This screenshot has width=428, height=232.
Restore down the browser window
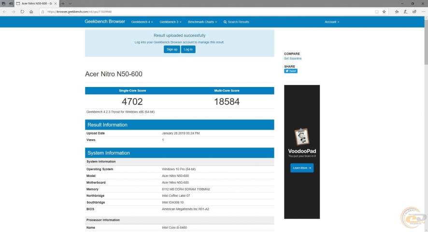pos(413,3)
